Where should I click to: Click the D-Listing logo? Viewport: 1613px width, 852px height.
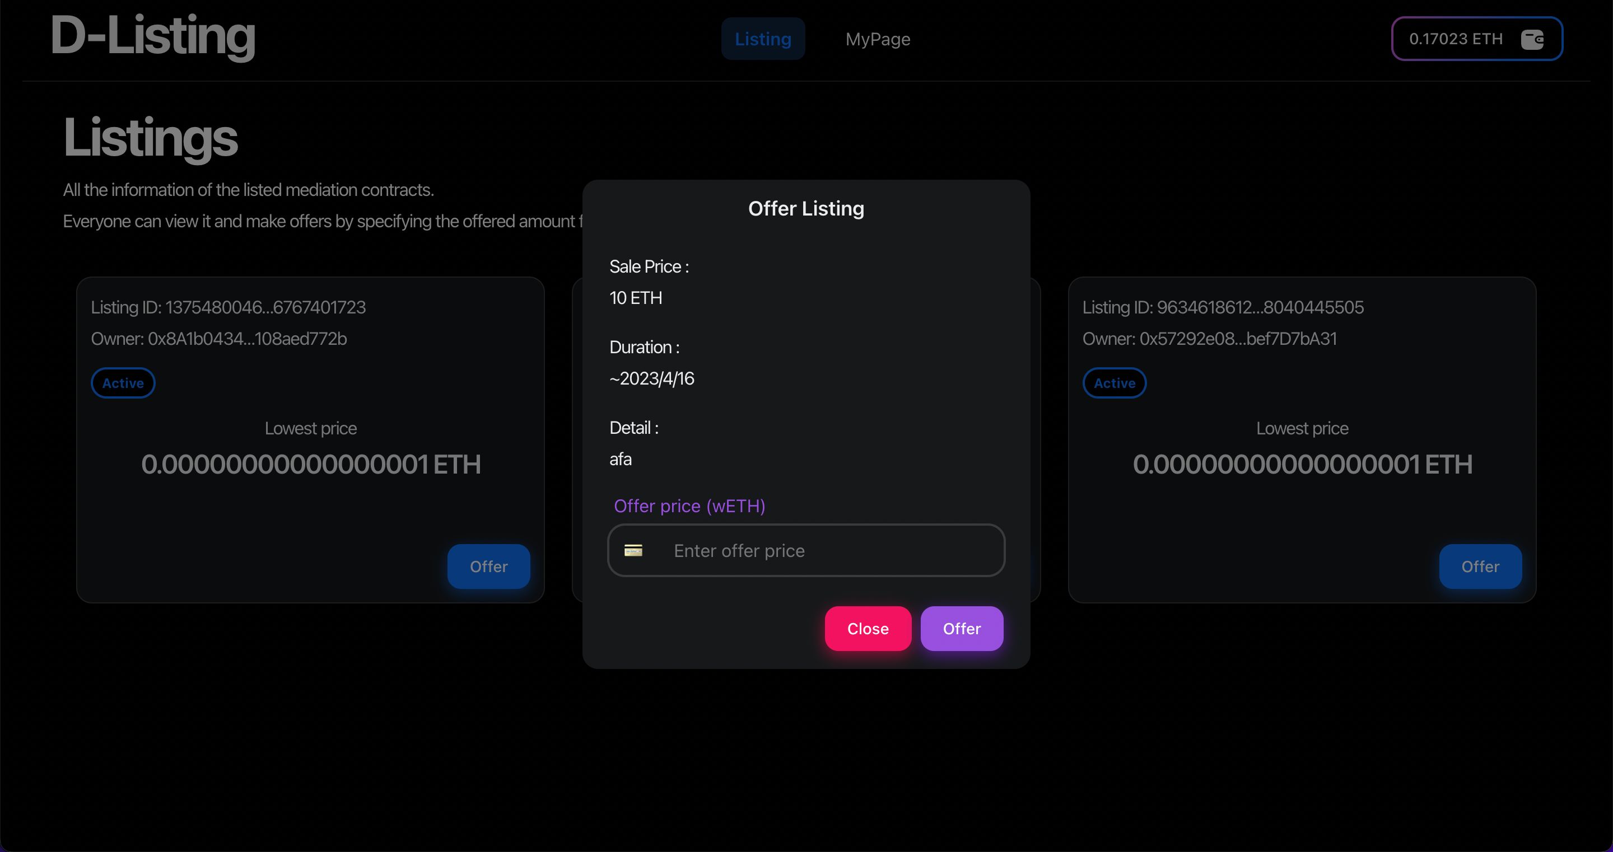(x=153, y=36)
